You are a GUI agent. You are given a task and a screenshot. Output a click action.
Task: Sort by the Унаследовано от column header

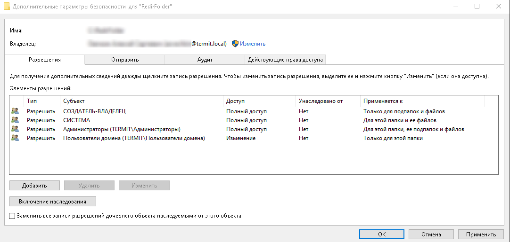[328, 101]
